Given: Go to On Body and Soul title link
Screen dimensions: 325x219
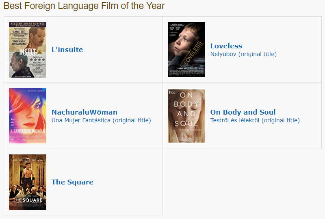Looking at the screenshot, I should [x=243, y=112].
